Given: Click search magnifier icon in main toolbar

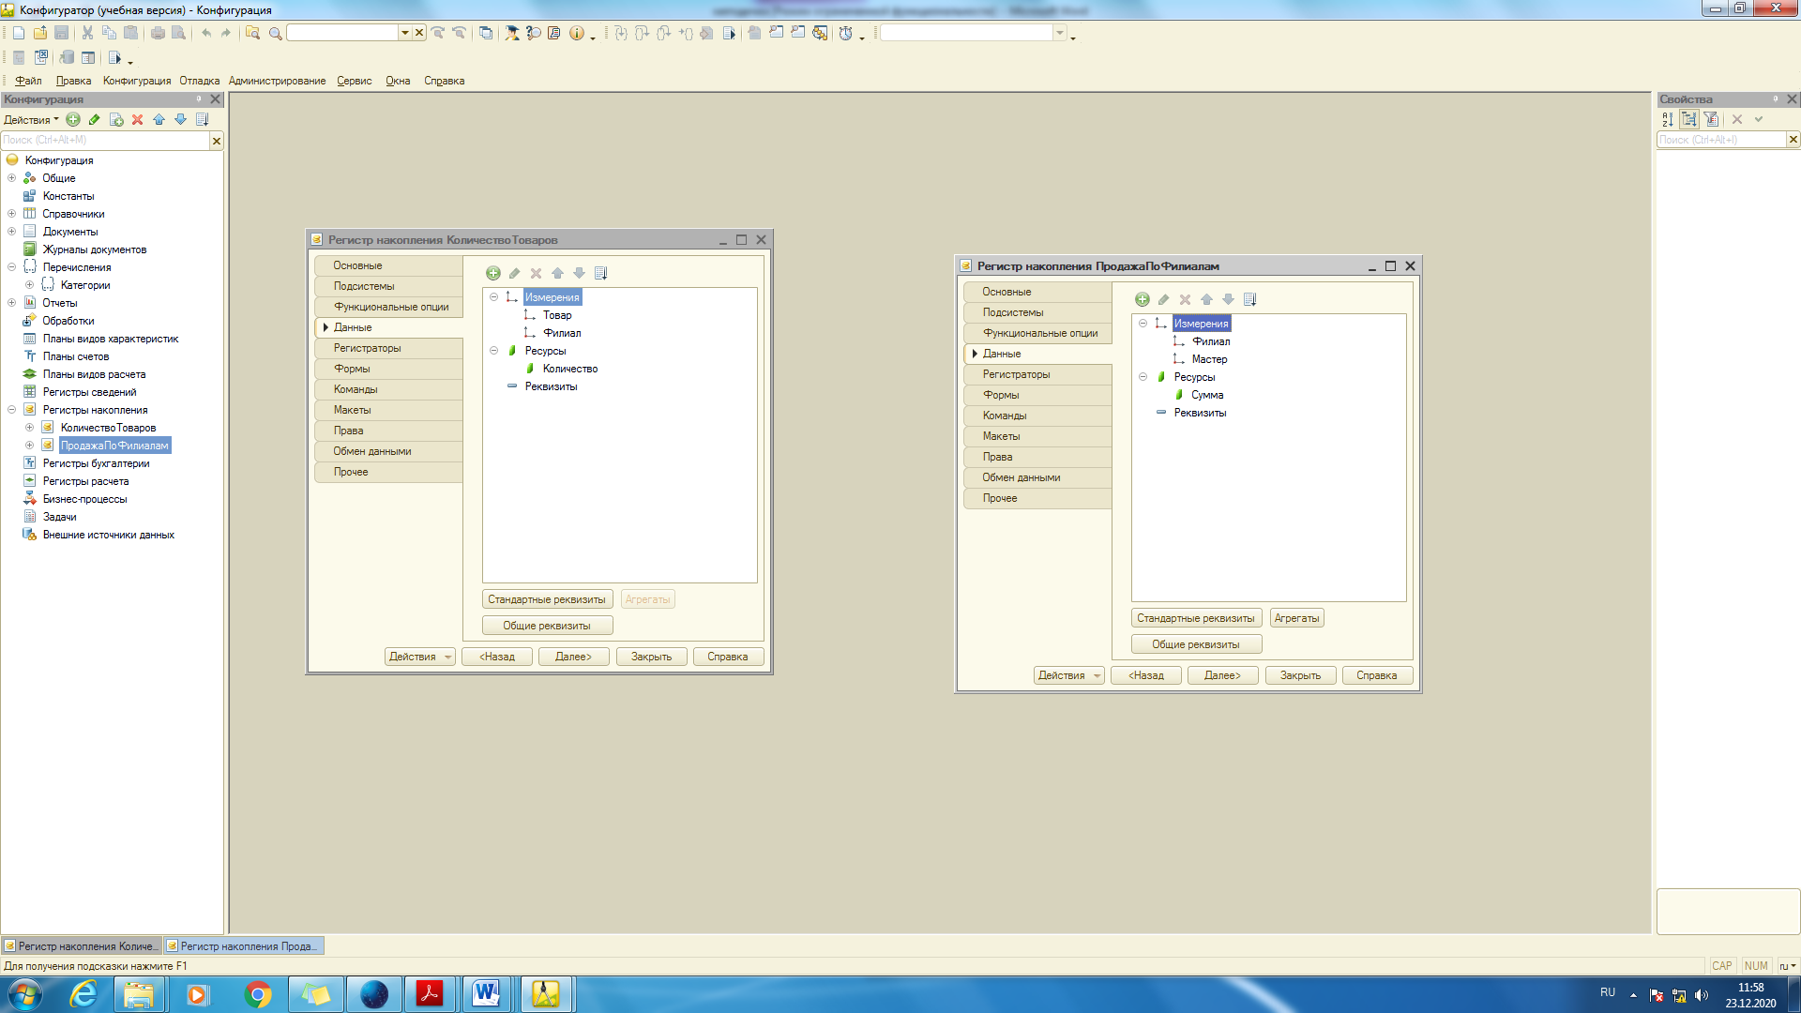Looking at the screenshot, I should [x=275, y=33].
